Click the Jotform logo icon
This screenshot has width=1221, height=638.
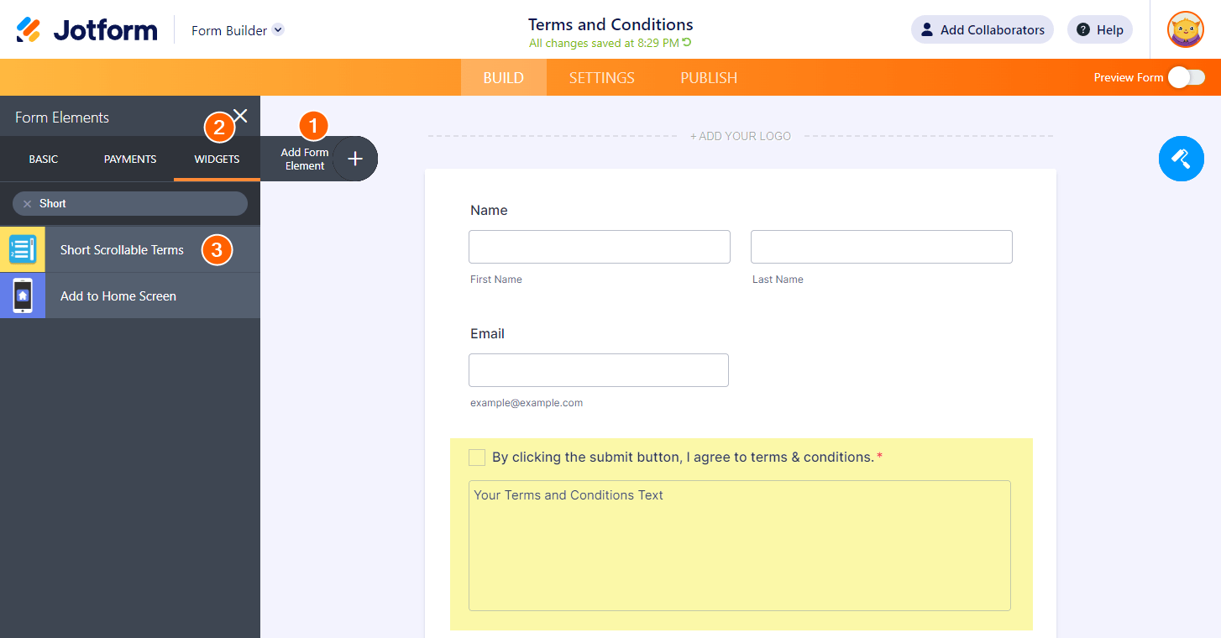click(29, 30)
